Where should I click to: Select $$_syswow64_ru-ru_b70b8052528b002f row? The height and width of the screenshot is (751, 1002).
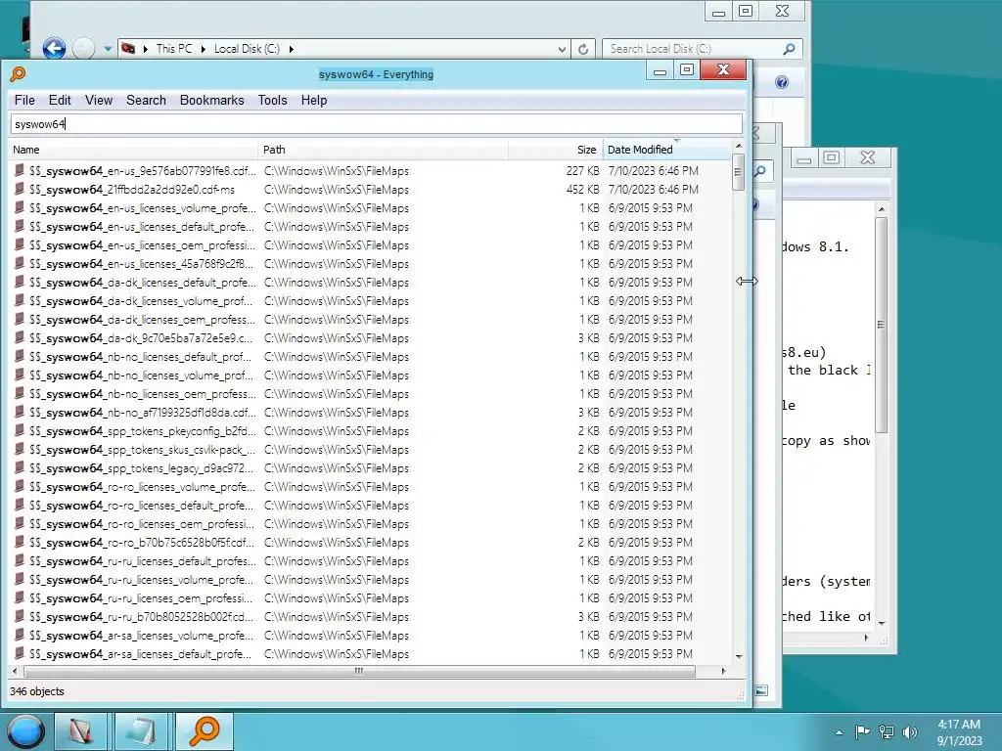click(371, 616)
